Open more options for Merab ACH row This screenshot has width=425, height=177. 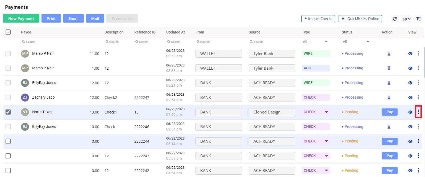418,68
